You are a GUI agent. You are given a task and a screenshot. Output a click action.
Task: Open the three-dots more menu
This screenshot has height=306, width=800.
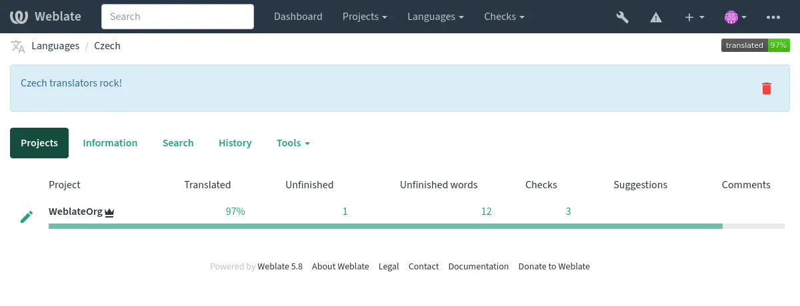point(773,17)
